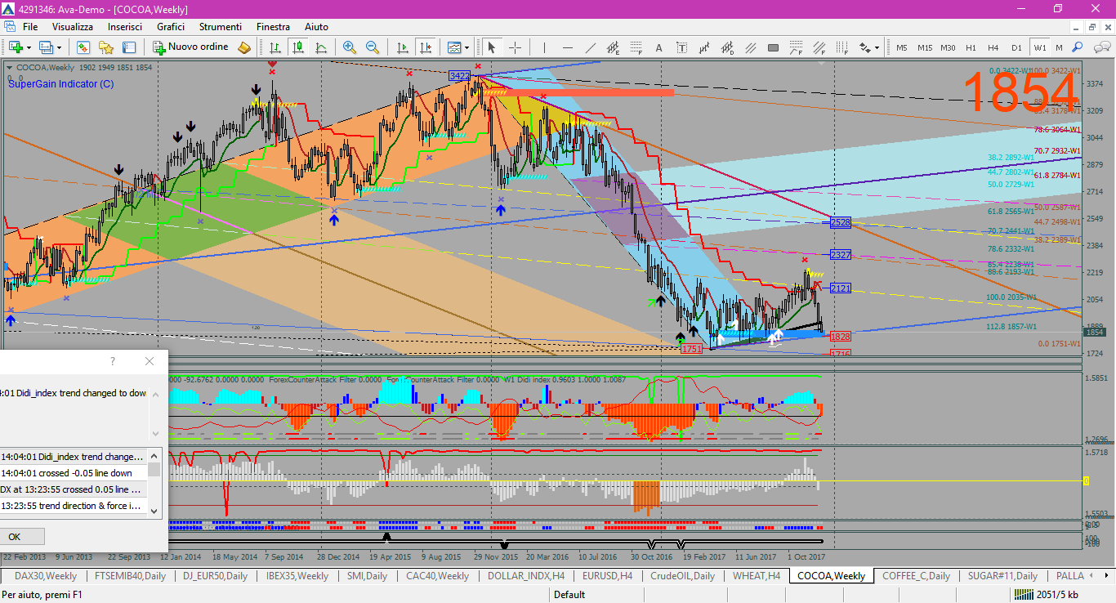Set timeframe to M15
1116x603 pixels.
pos(925,47)
